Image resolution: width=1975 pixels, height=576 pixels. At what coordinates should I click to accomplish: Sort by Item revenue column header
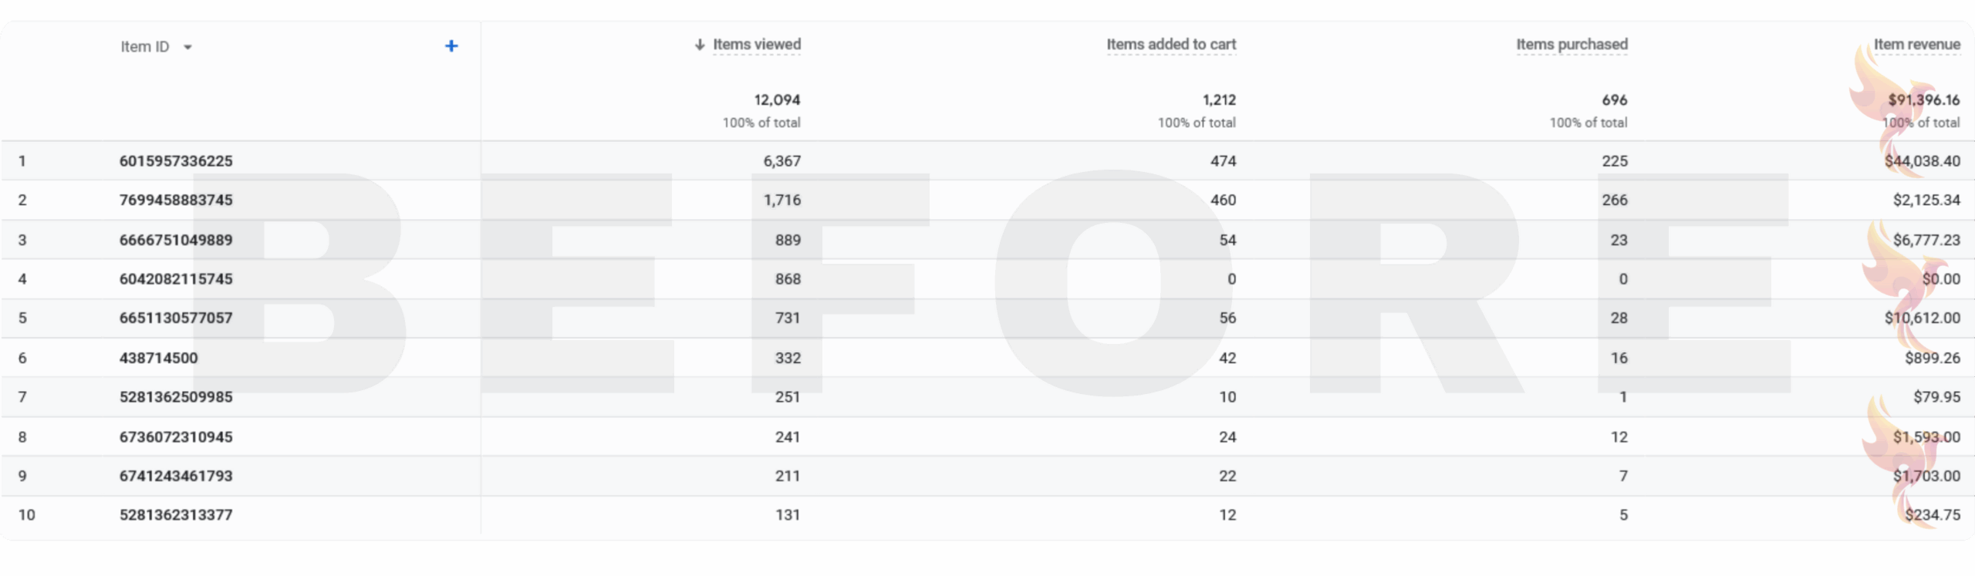coord(1916,45)
